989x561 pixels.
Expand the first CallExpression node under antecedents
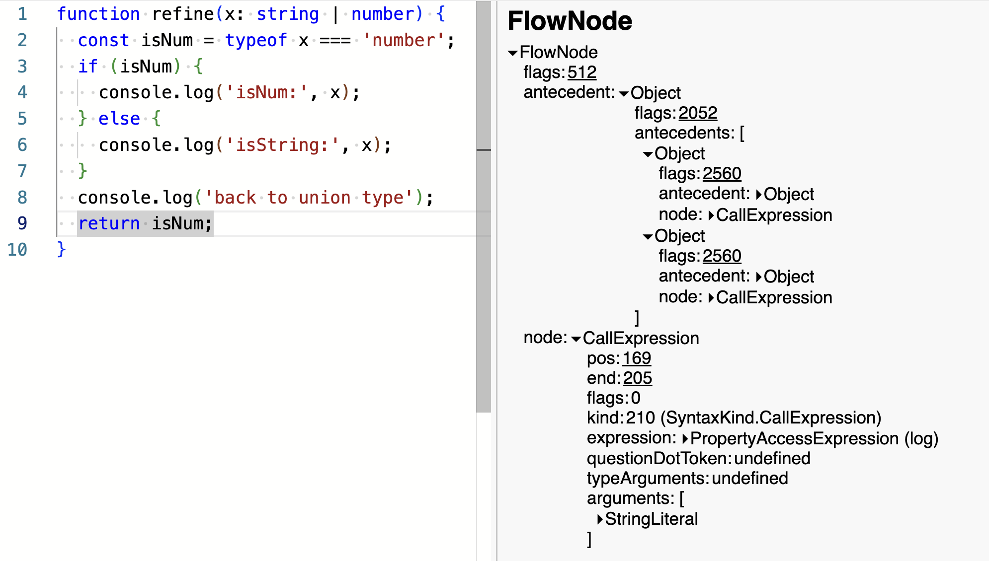coord(711,215)
